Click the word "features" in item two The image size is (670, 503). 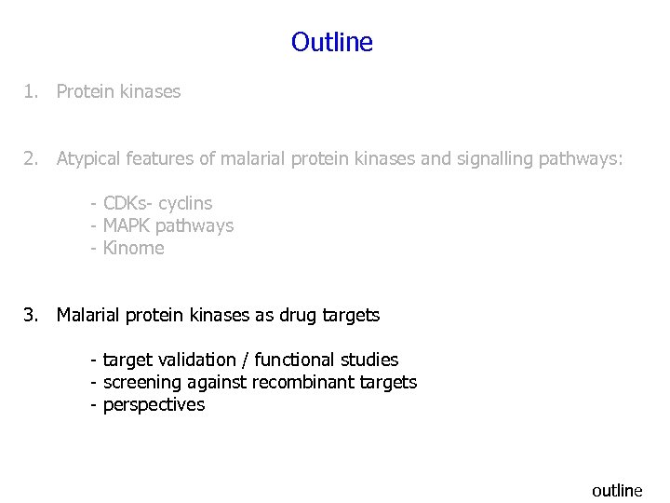click(162, 159)
